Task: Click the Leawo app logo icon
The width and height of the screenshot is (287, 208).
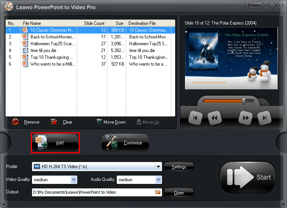Action: click(9, 7)
